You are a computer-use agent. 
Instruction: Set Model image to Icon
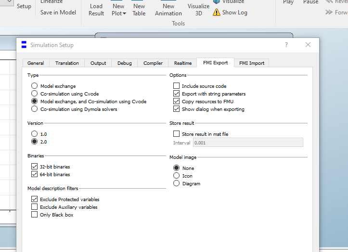pyautogui.click(x=177, y=176)
